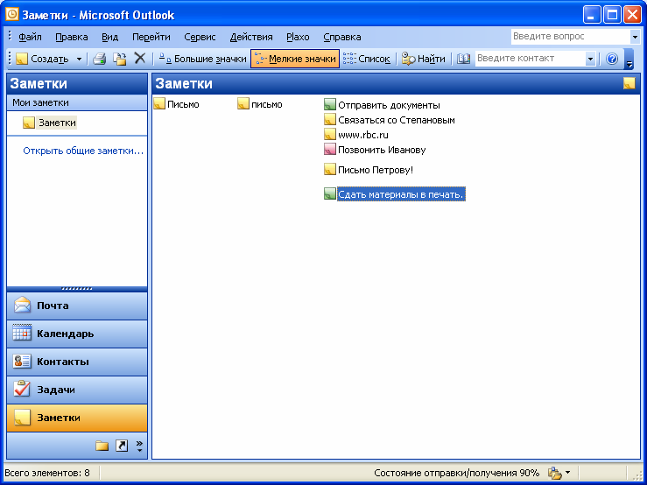Screen dimensions: 647x485
Task: Open toolbar options at toolbar end
Action: click(x=629, y=59)
